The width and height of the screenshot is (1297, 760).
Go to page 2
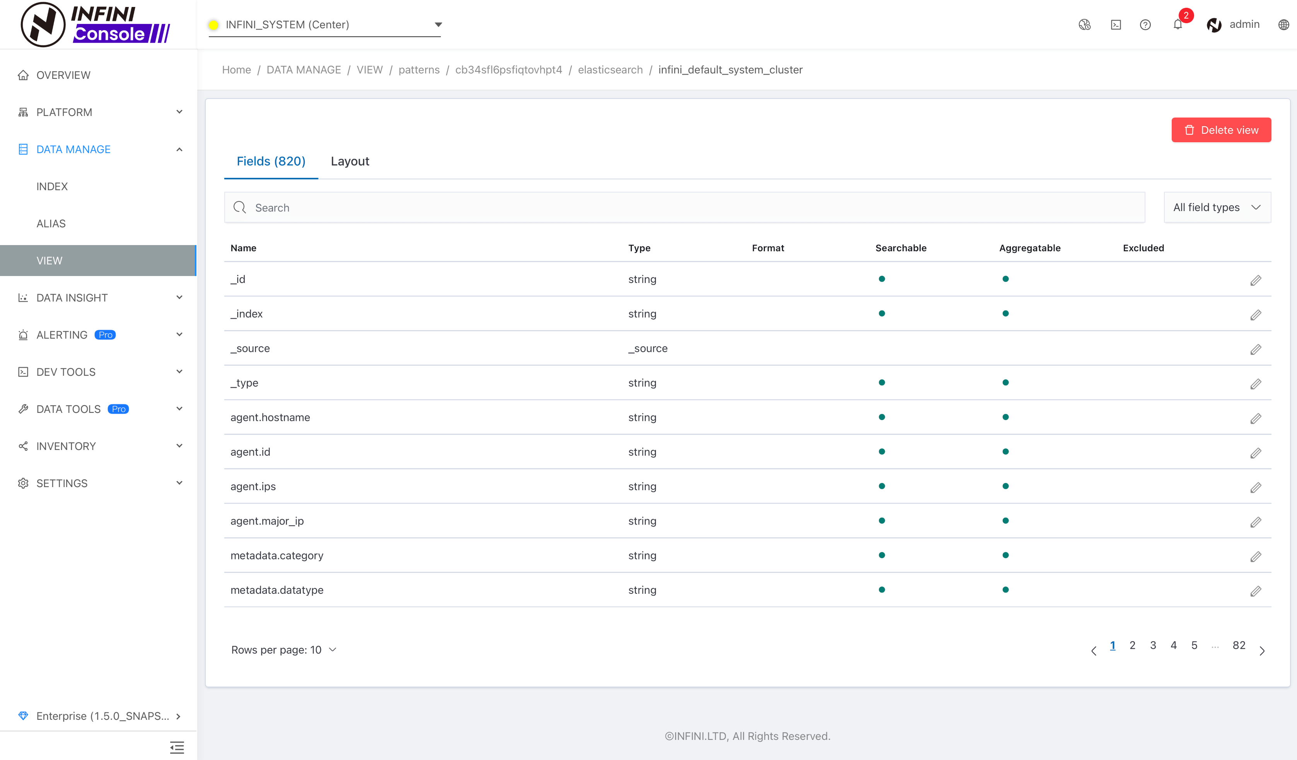point(1132,645)
